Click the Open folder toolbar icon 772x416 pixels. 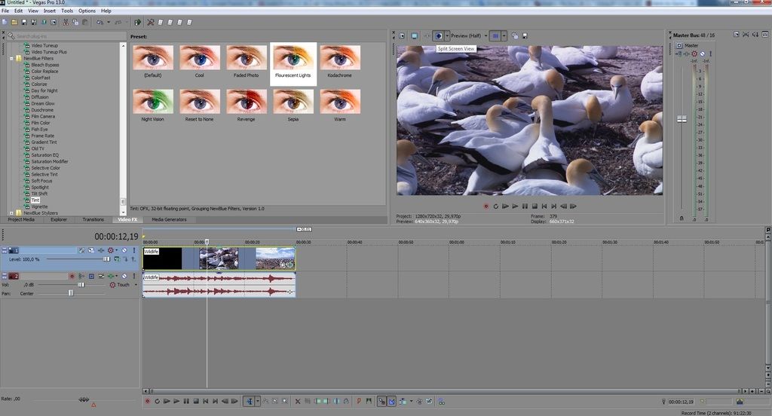14,22
